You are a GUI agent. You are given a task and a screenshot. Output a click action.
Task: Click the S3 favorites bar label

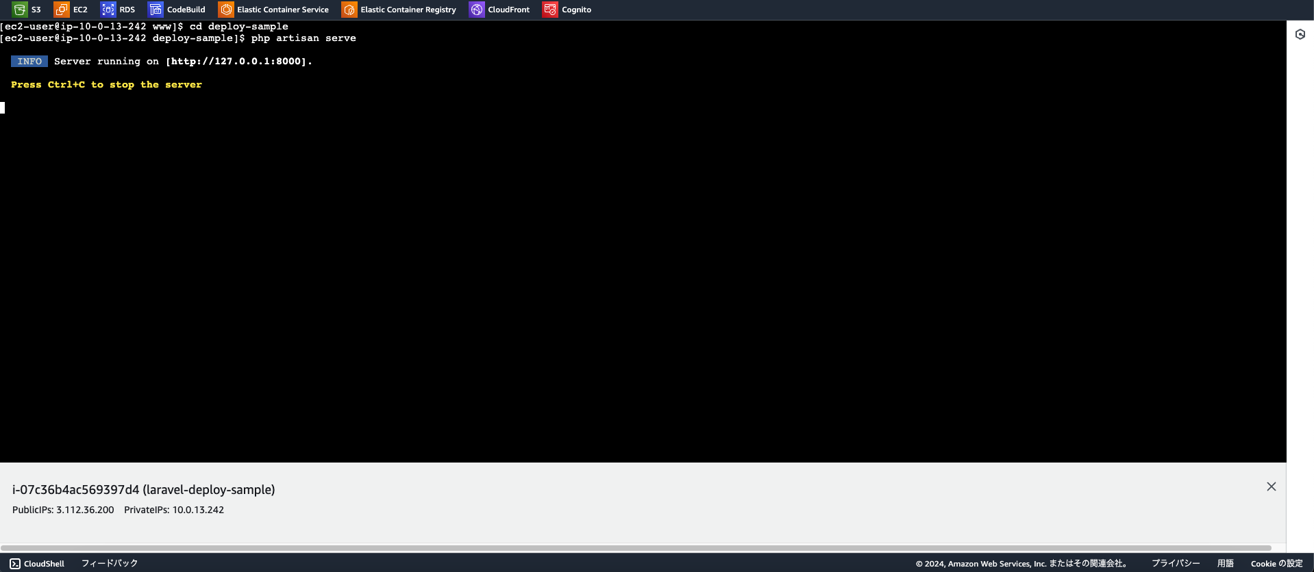(x=36, y=10)
